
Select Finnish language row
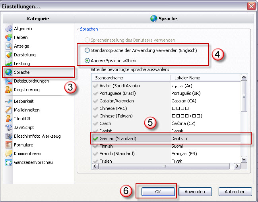[166, 146]
